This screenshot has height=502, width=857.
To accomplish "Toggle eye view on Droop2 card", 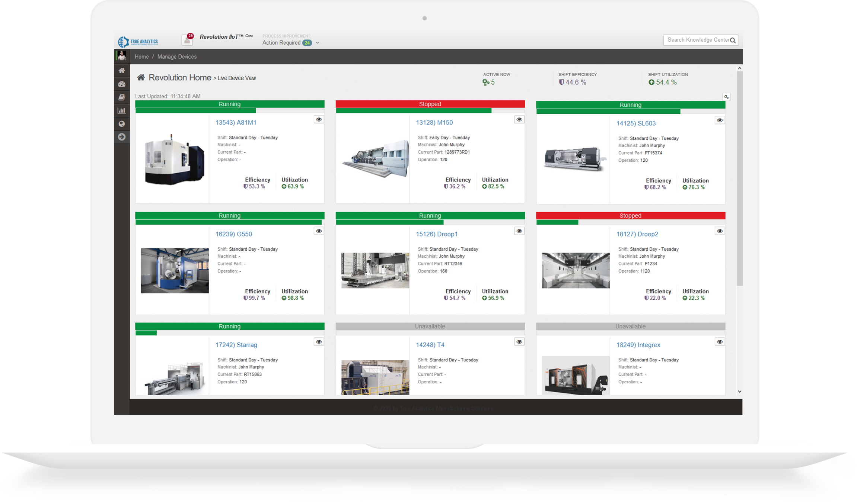I will (719, 231).
